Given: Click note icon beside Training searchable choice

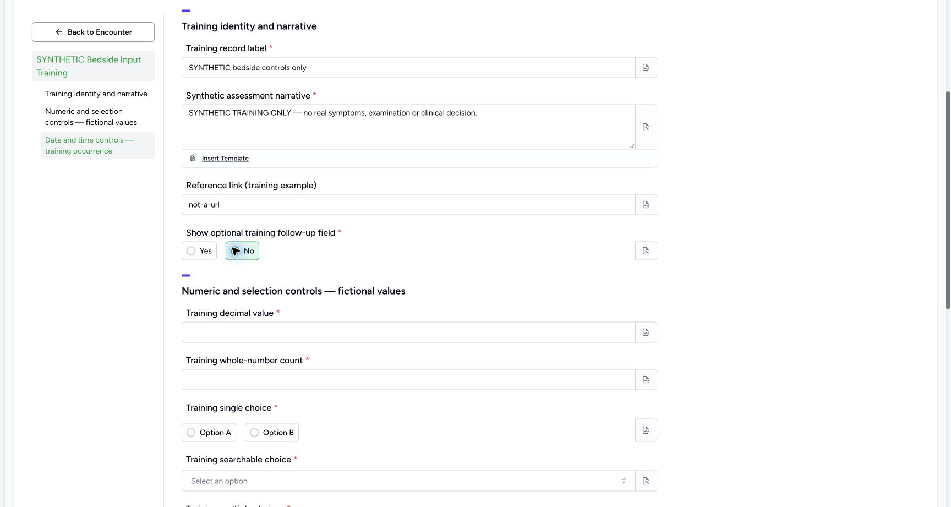Looking at the screenshot, I should pyautogui.click(x=646, y=481).
